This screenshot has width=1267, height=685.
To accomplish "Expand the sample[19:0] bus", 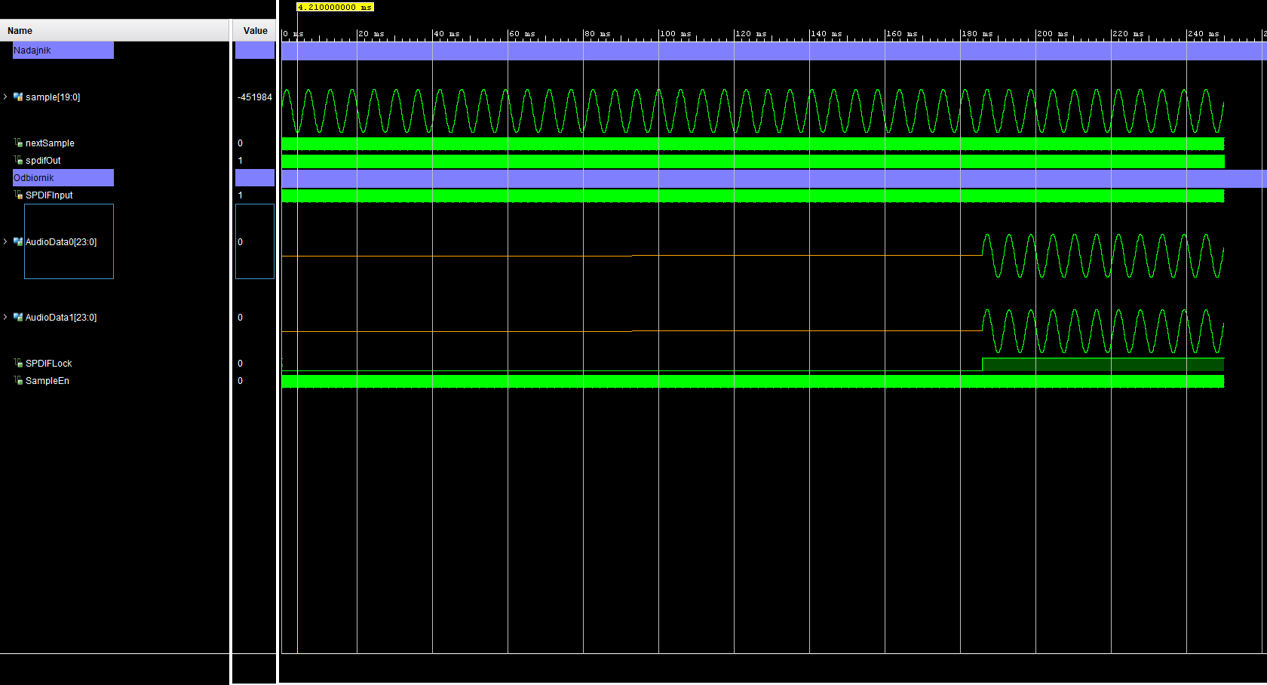I will [x=5, y=97].
